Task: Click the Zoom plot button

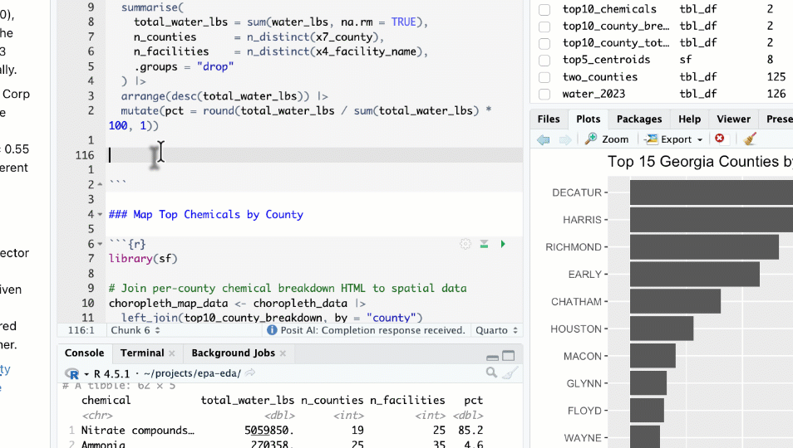Action: 606,139
